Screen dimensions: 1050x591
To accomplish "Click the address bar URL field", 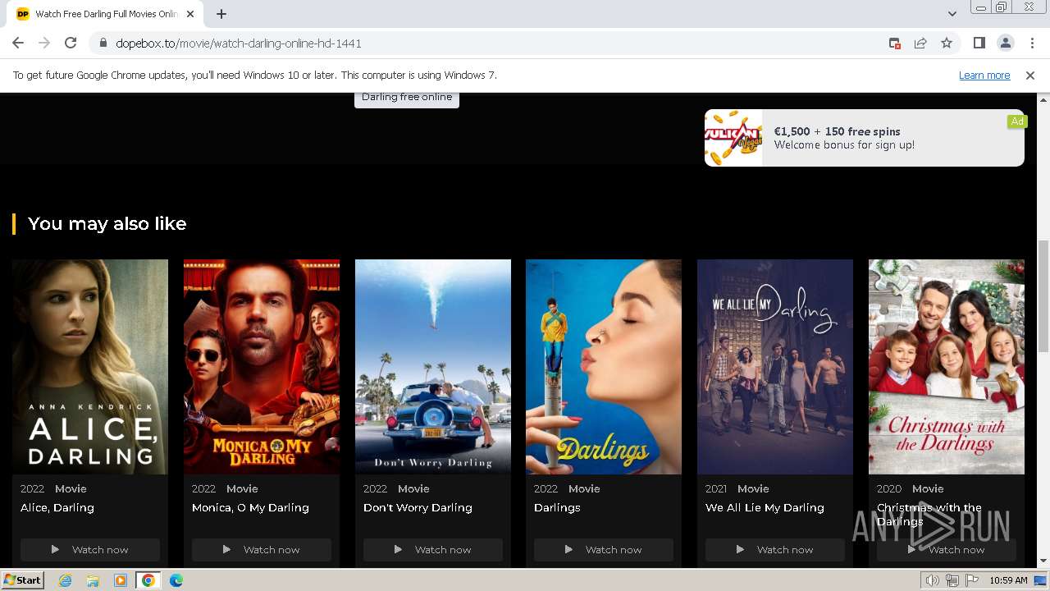I will point(492,44).
